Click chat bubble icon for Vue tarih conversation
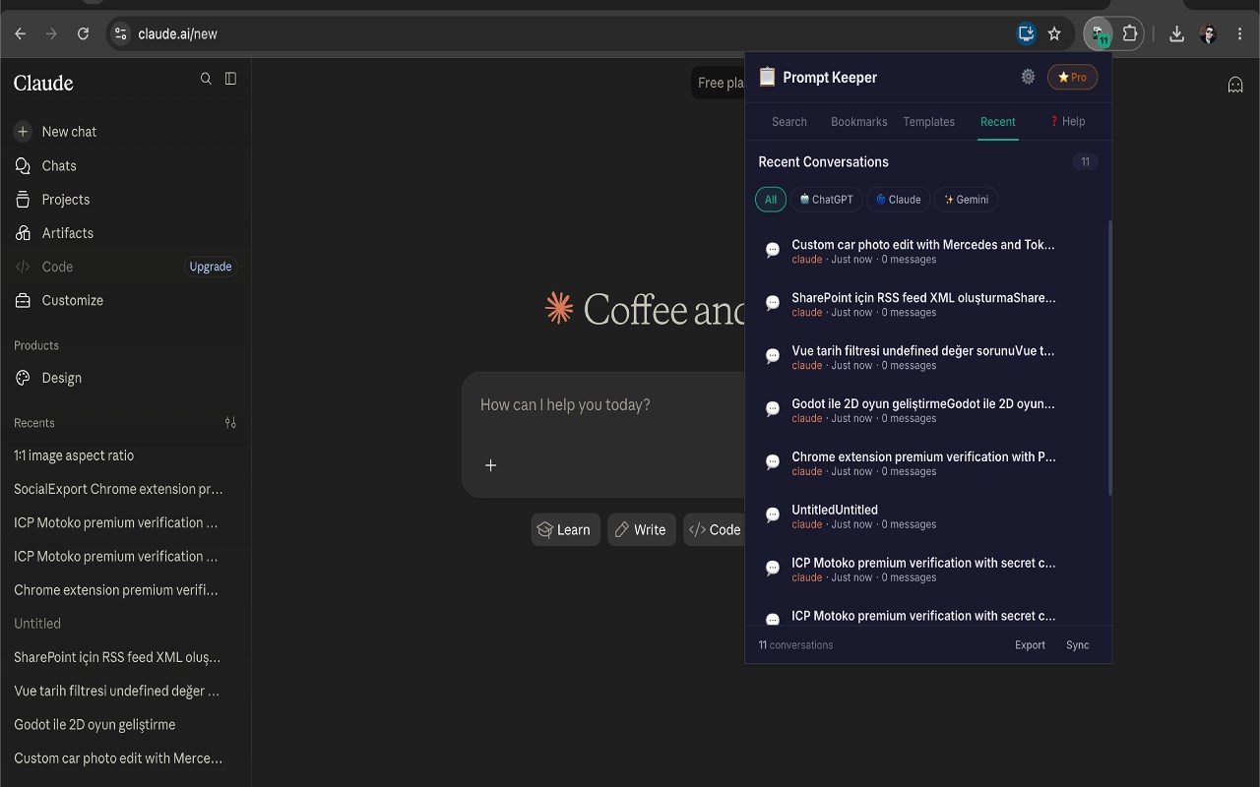Viewport: 1260px width, 787px height. (x=773, y=357)
